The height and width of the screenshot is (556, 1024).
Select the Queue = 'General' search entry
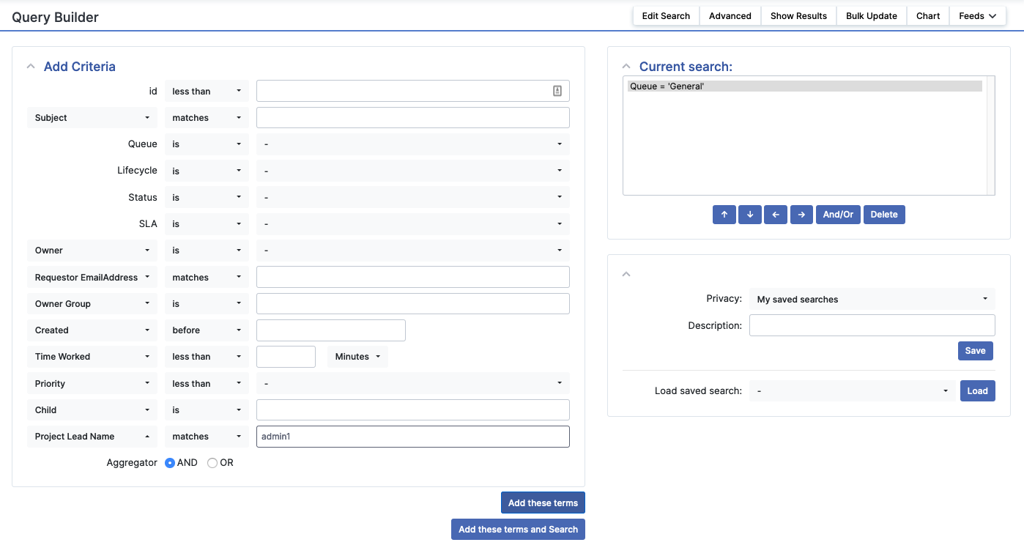pyautogui.click(x=804, y=86)
